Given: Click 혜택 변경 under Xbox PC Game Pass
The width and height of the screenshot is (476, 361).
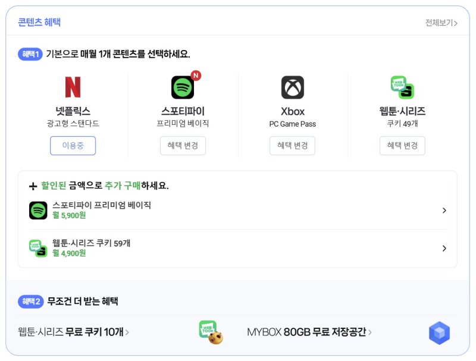Looking at the screenshot, I should pos(292,145).
